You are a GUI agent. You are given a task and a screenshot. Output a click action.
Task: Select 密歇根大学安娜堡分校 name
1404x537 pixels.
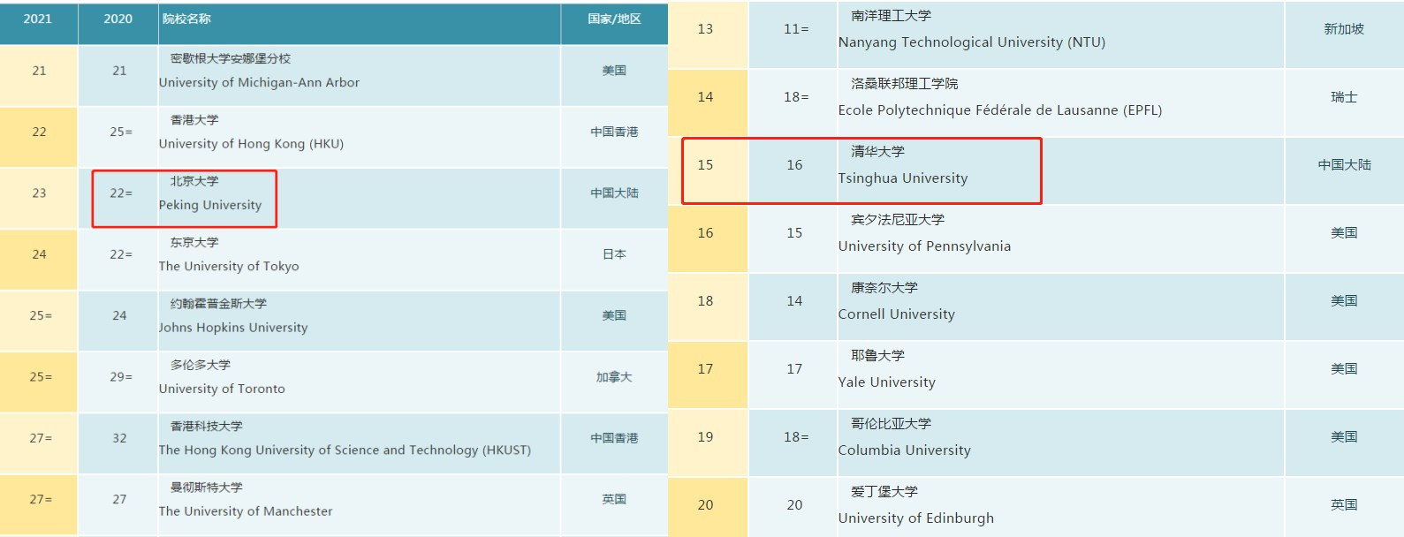pyautogui.click(x=231, y=59)
